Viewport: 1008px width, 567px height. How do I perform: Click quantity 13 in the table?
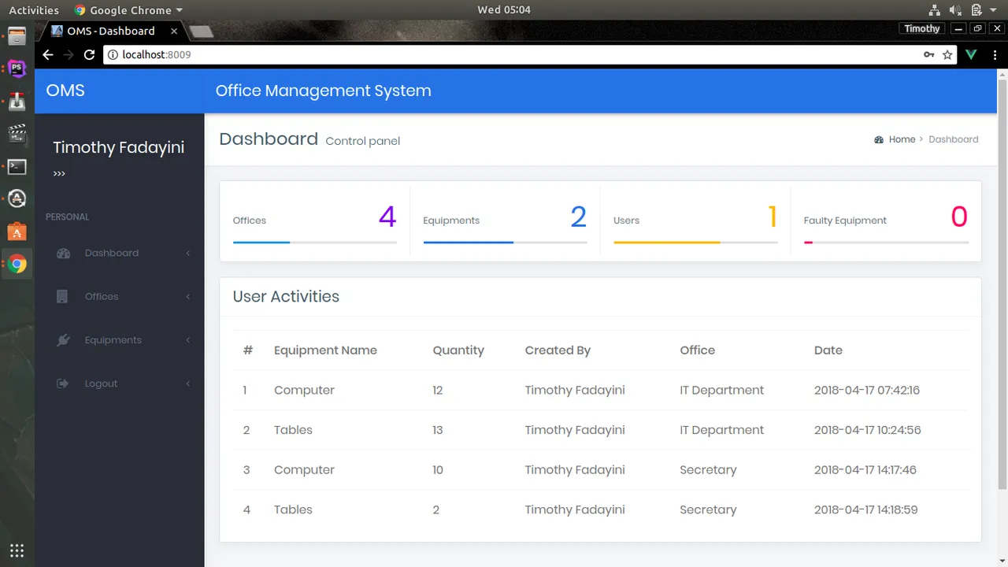click(x=438, y=430)
